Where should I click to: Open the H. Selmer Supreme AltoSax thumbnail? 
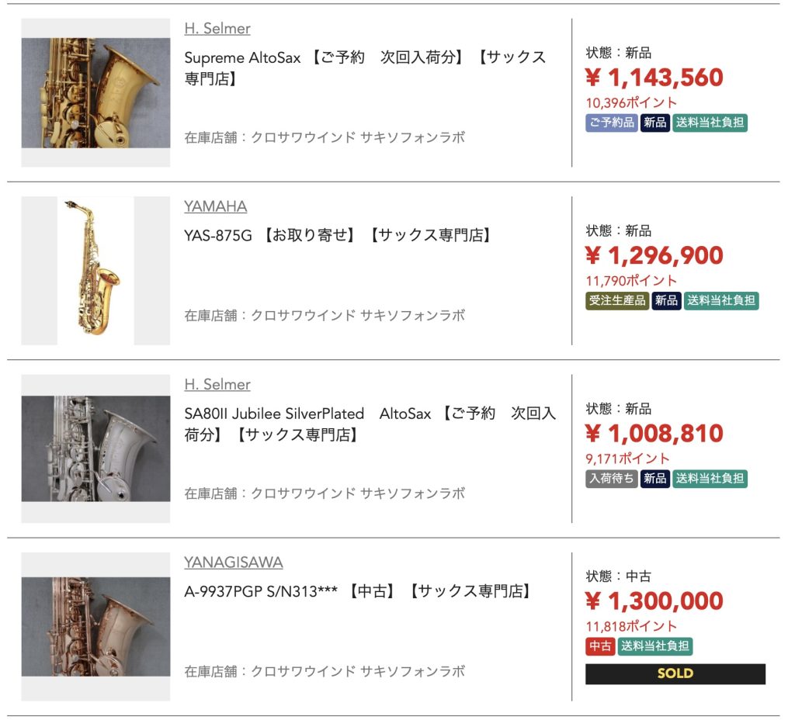[x=95, y=93]
